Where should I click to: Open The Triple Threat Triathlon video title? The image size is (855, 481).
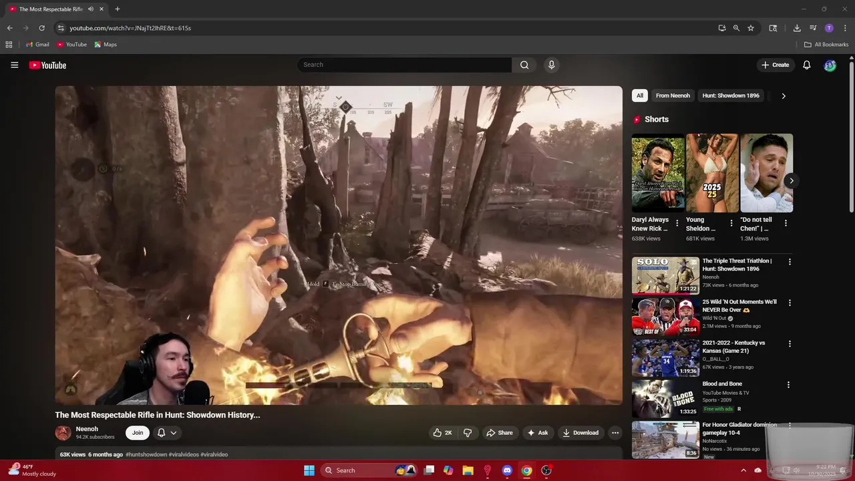(737, 265)
